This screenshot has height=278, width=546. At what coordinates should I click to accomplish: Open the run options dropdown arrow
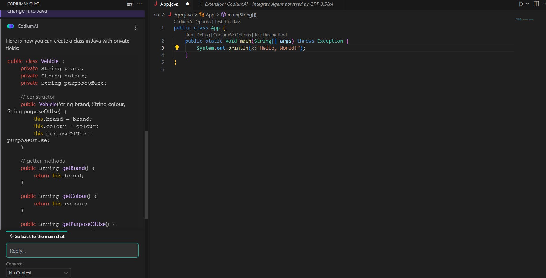tap(528, 4)
